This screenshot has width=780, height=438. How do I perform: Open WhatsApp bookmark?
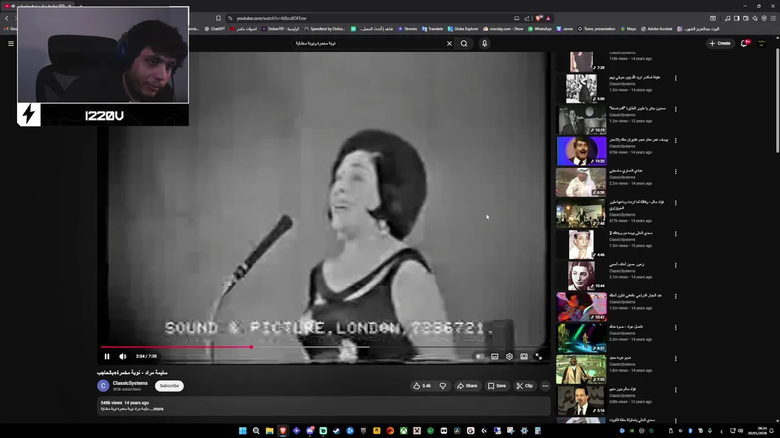tap(540, 29)
